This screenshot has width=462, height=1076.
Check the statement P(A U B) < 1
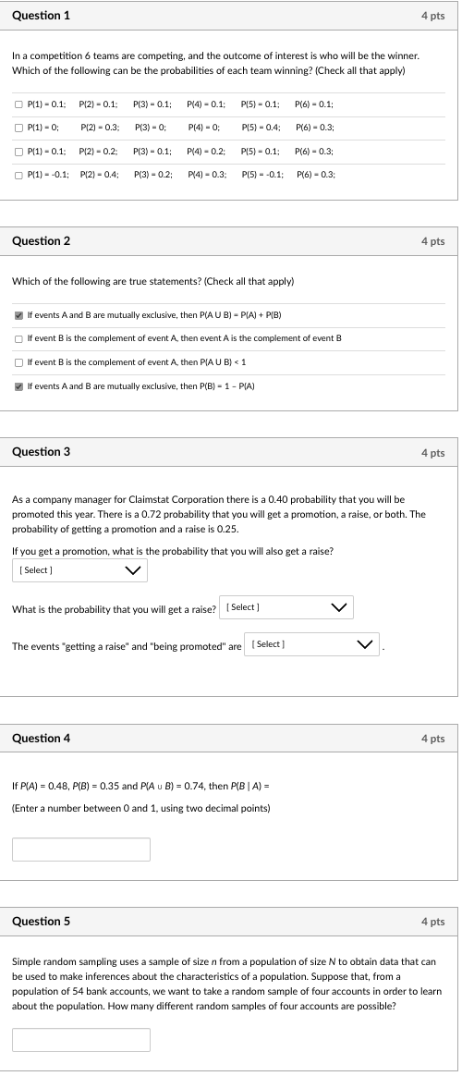coord(18,362)
